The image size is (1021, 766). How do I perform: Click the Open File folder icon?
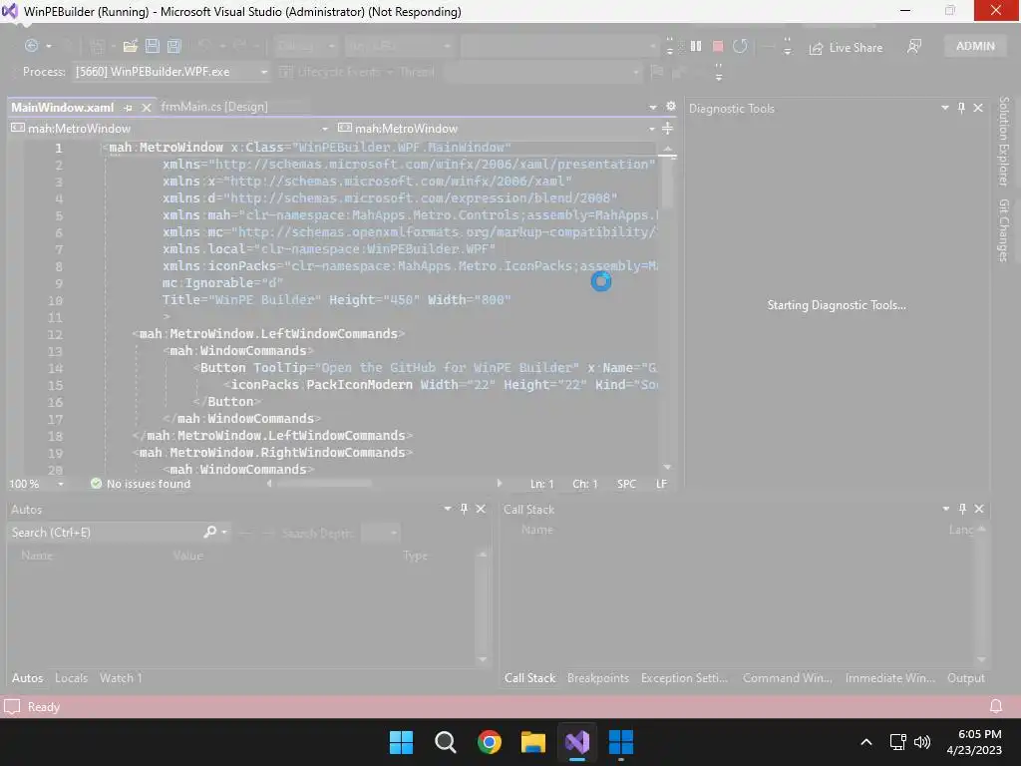[x=131, y=46]
